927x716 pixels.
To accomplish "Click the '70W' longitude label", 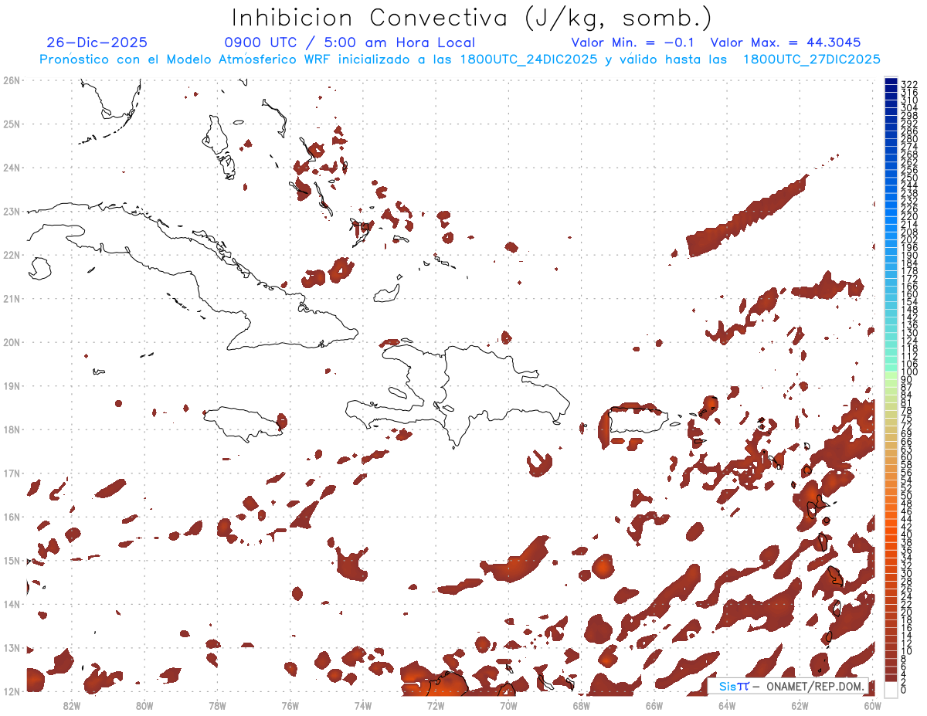I will pyautogui.click(x=508, y=704).
